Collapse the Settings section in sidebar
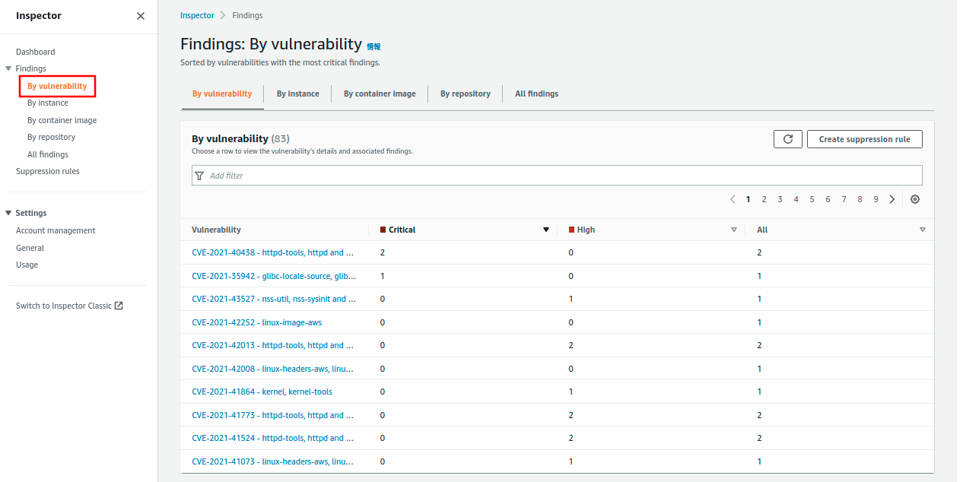963x482 pixels. click(x=8, y=213)
